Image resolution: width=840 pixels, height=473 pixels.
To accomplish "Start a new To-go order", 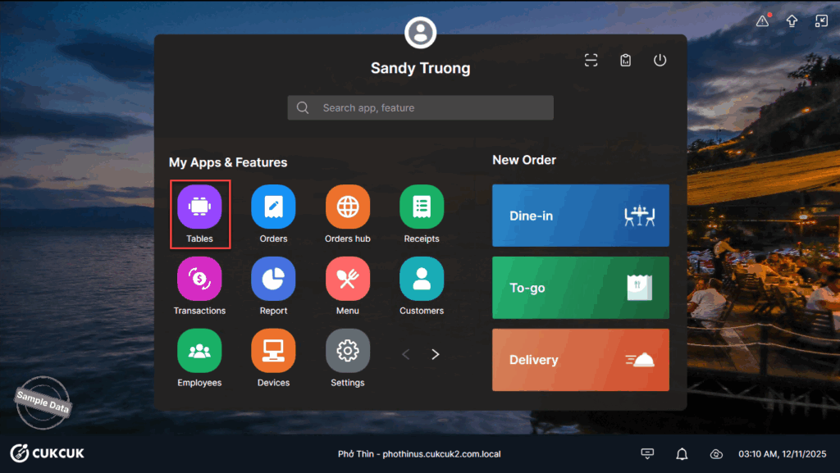I will (580, 288).
